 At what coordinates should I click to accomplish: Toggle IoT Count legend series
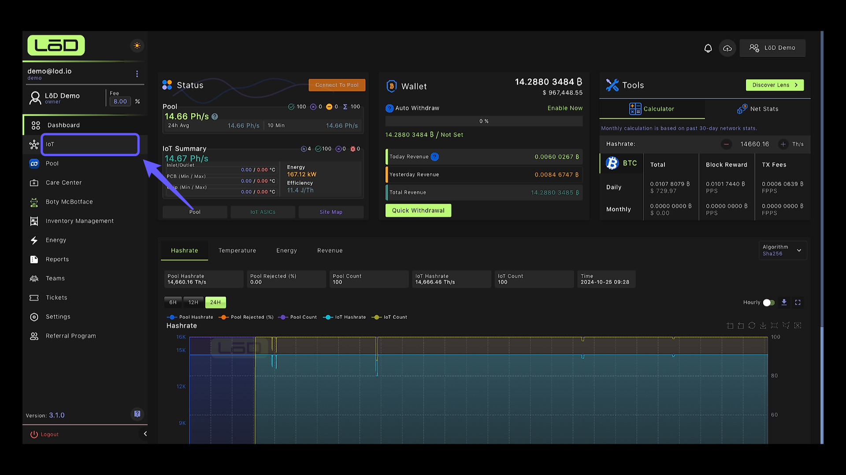[x=389, y=317]
